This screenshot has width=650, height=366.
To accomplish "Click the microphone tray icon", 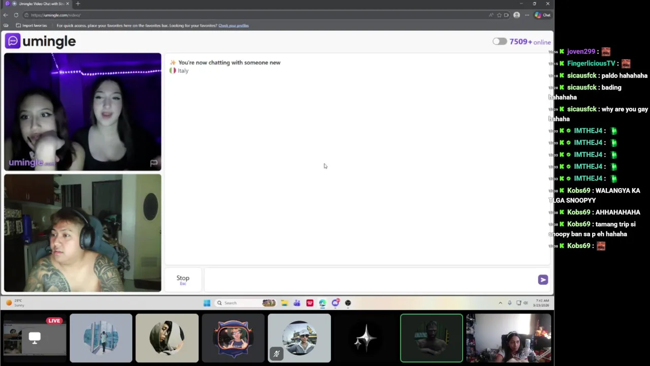I will (x=509, y=303).
